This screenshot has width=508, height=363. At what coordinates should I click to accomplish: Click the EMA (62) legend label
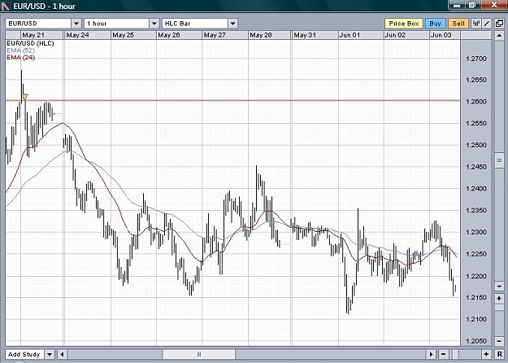click(20, 50)
